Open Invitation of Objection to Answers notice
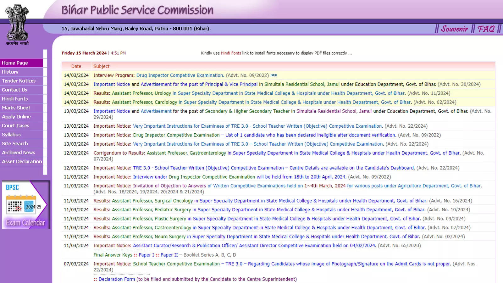This screenshot has width=503, height=283. pyautogui.click(x=307, y=186)
